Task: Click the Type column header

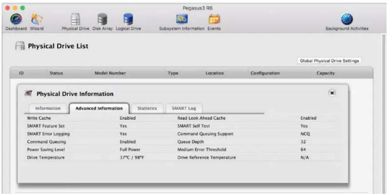Action: 173,73
